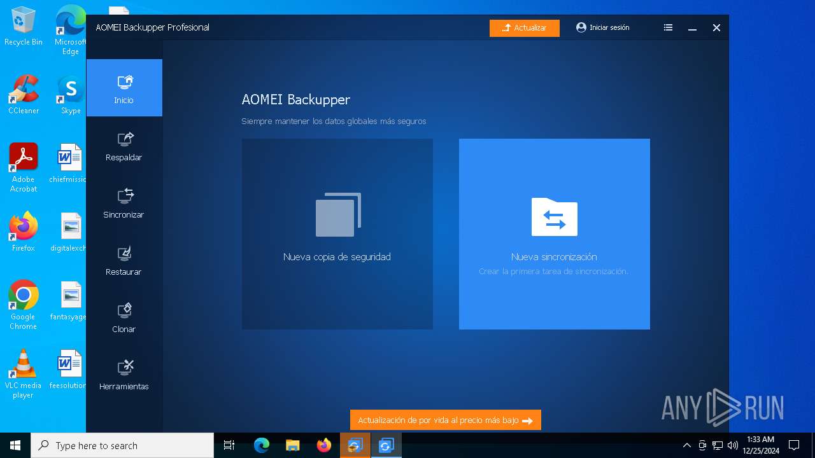This screenshot has width=815, height=458.
Task: Open the Windows Start menu
Action: coord(15,445)
